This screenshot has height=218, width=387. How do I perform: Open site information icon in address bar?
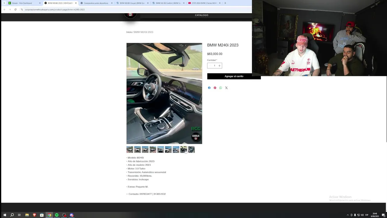coord(22,9)
